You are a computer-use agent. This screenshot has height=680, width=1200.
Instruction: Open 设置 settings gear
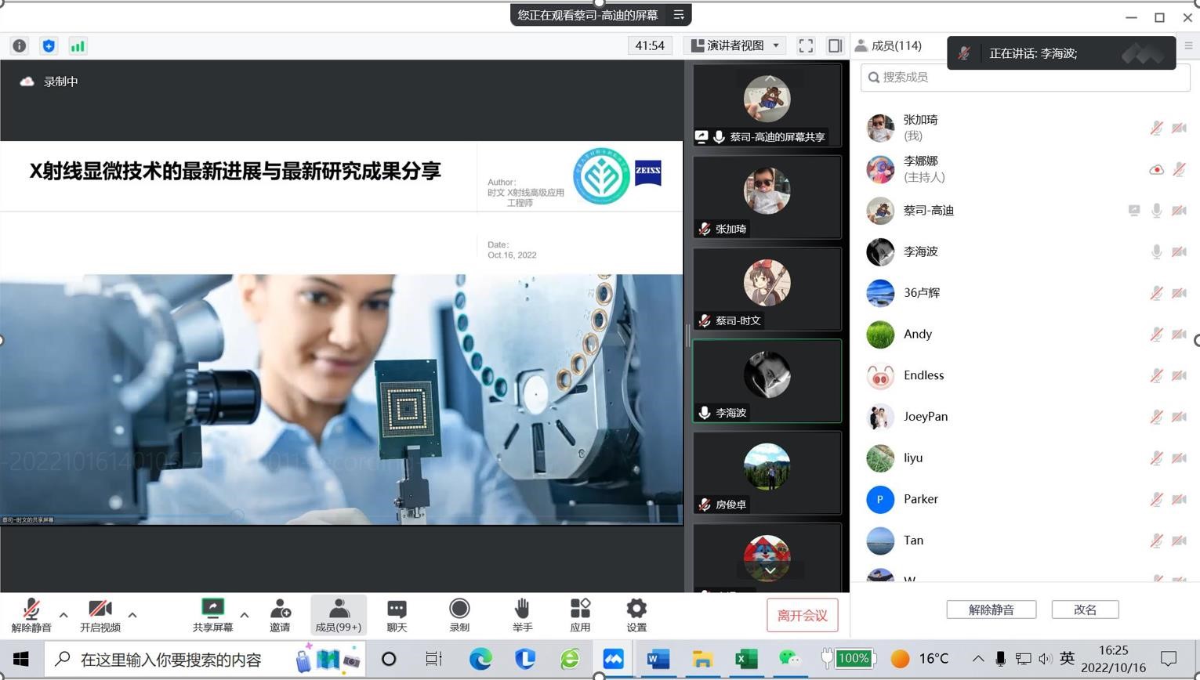(636, 615)
